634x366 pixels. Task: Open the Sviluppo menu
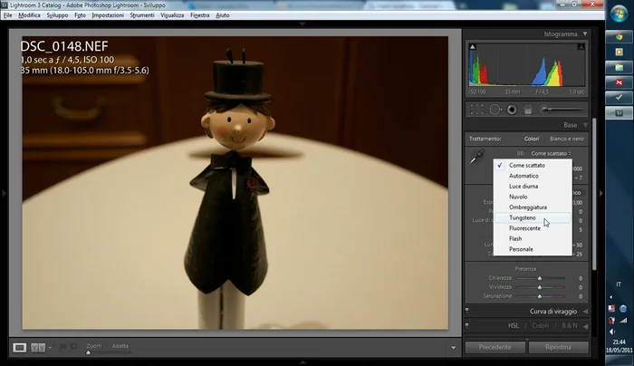(x=58, y=15)
